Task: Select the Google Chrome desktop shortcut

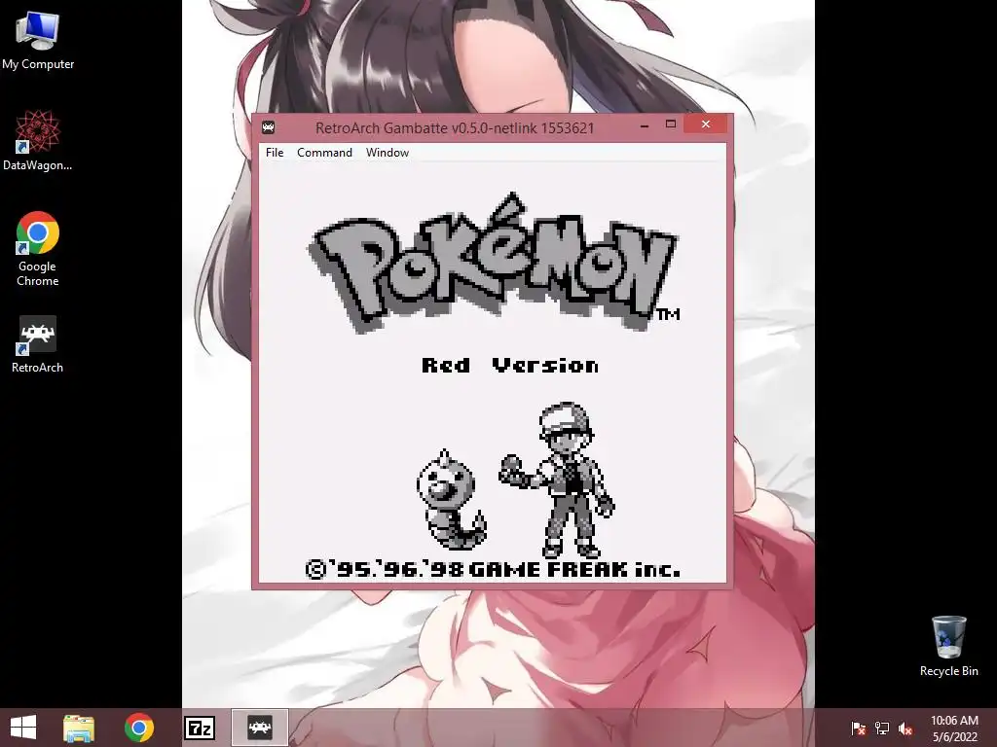Action: tap(38, 248)
